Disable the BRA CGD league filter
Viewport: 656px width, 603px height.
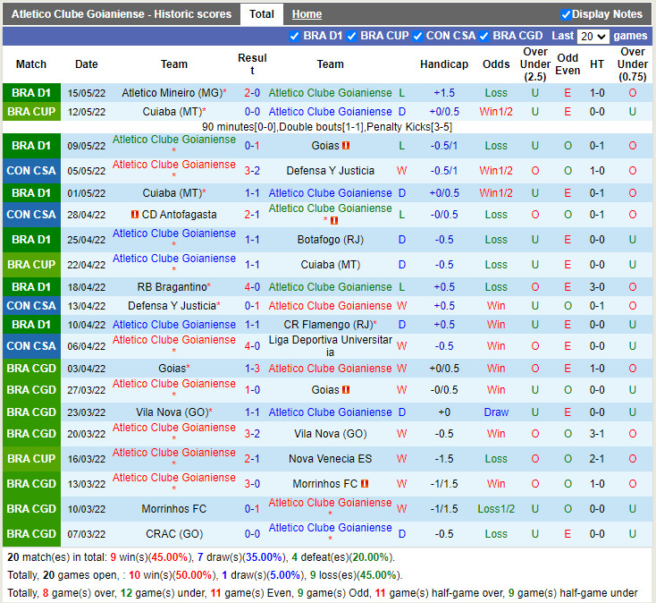pos(484,37)
